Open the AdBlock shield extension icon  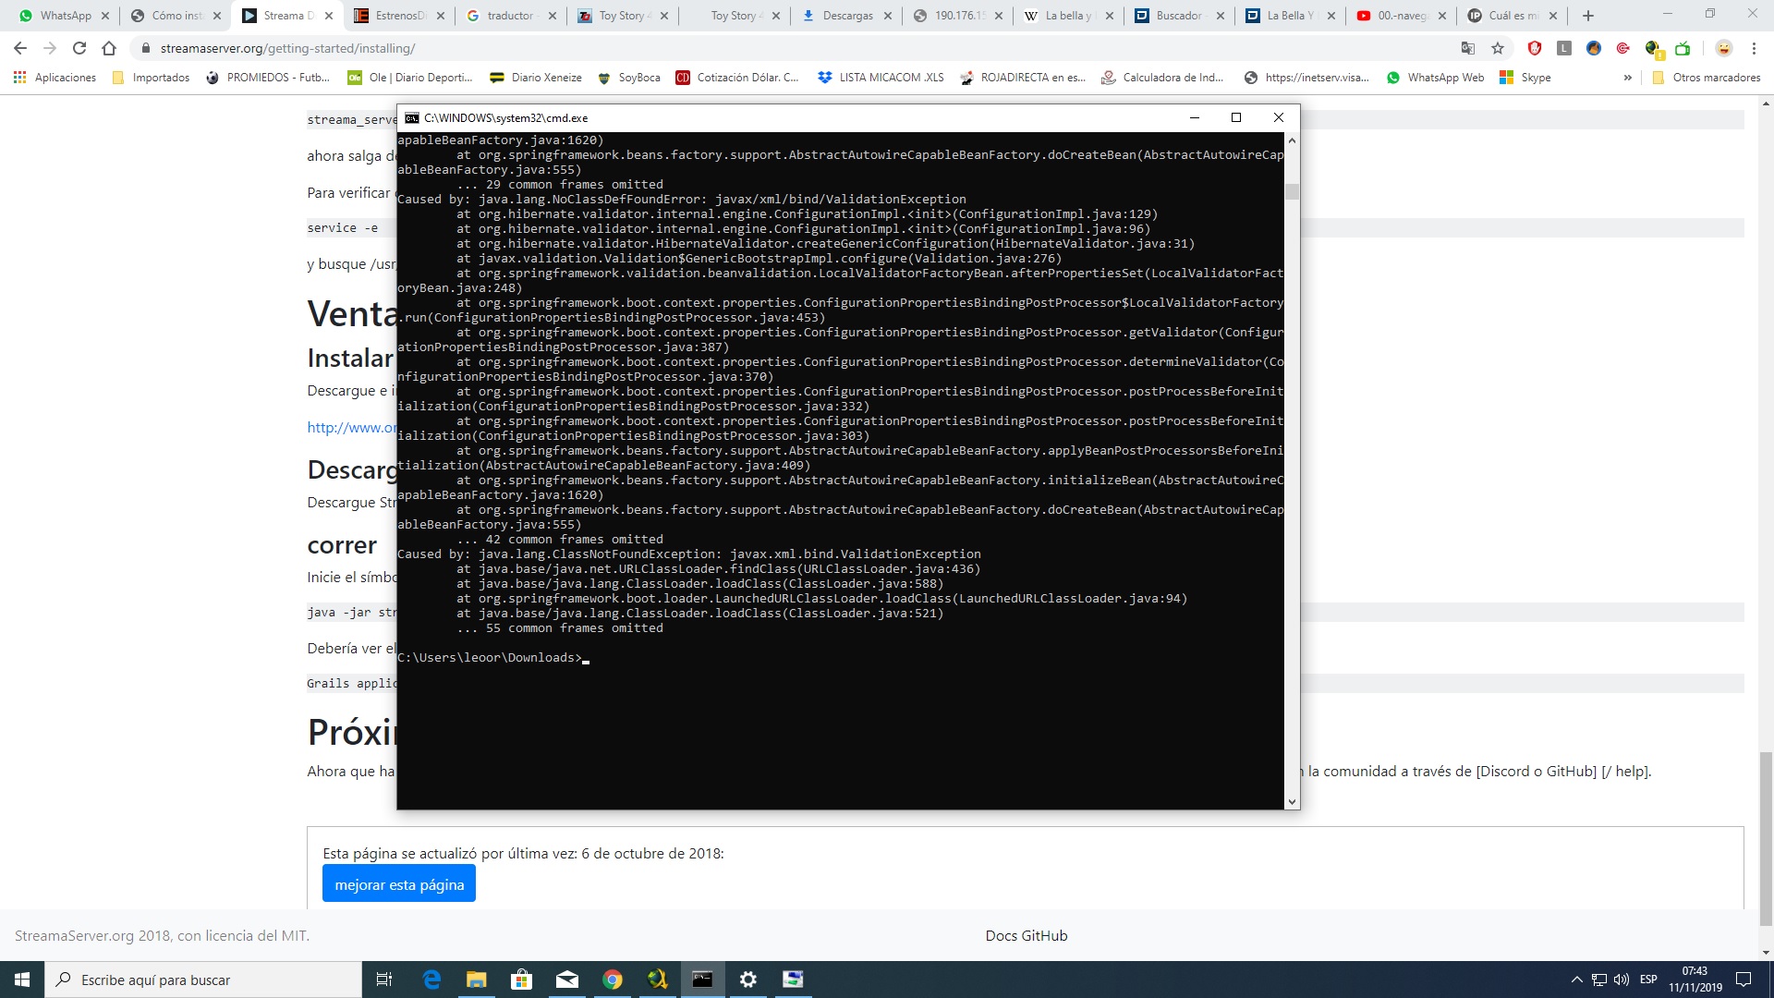(x=1533, y=49)
